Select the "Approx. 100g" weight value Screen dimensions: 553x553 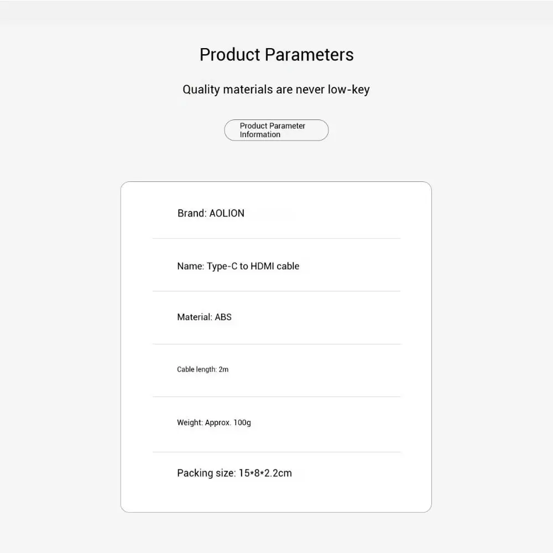pos(228,423)
